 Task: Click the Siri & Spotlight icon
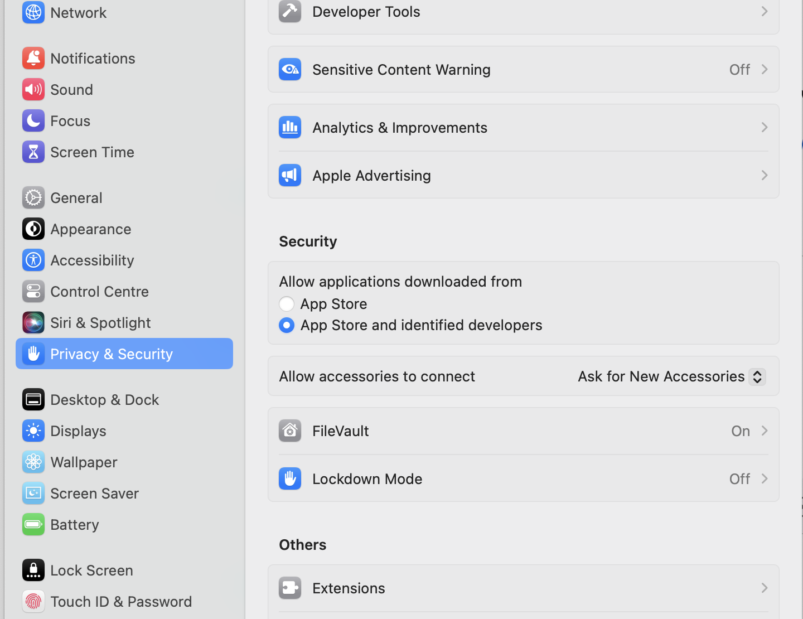pos(33,323)
